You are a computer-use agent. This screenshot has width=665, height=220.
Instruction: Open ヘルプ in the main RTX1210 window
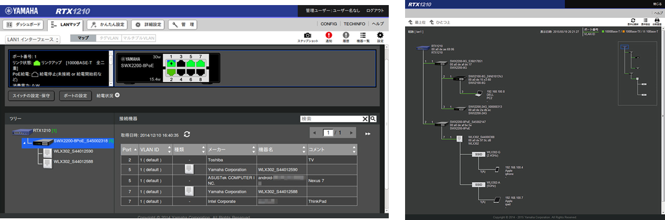click(x=378, y=24)
